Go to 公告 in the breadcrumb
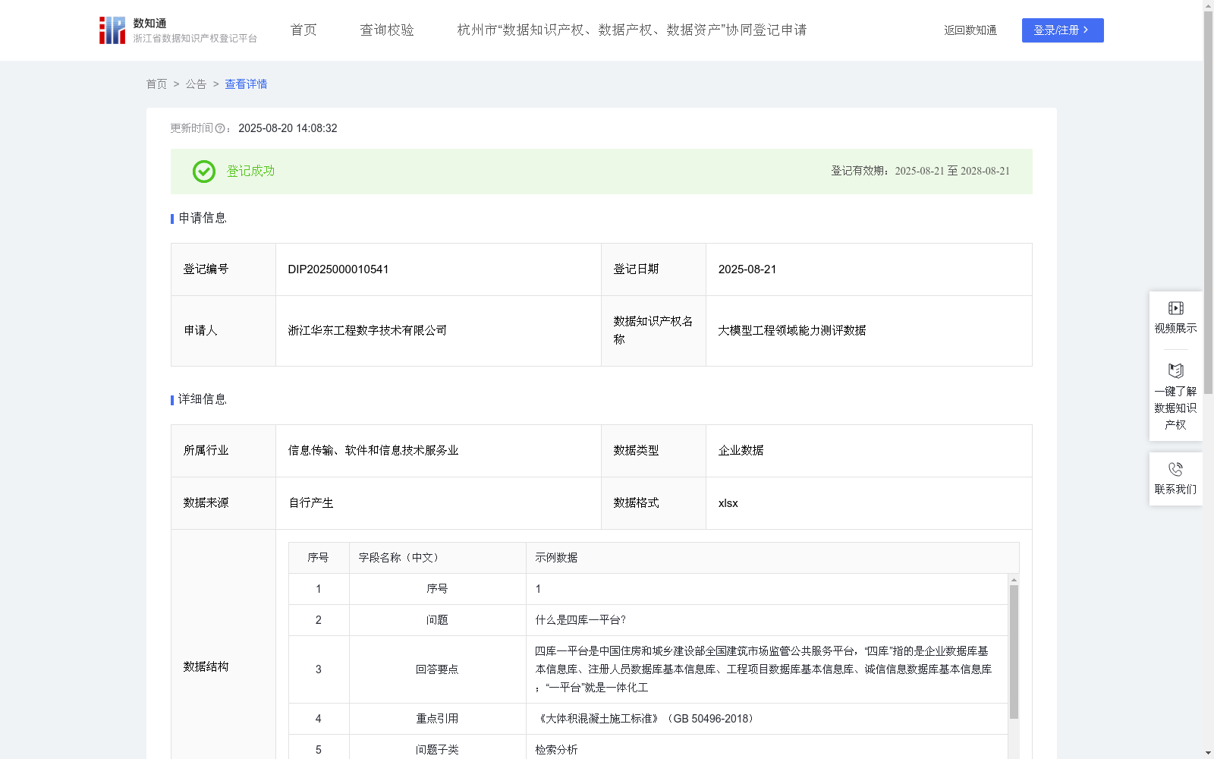Screen dimensions: 1214x759 tap(196, 84)
